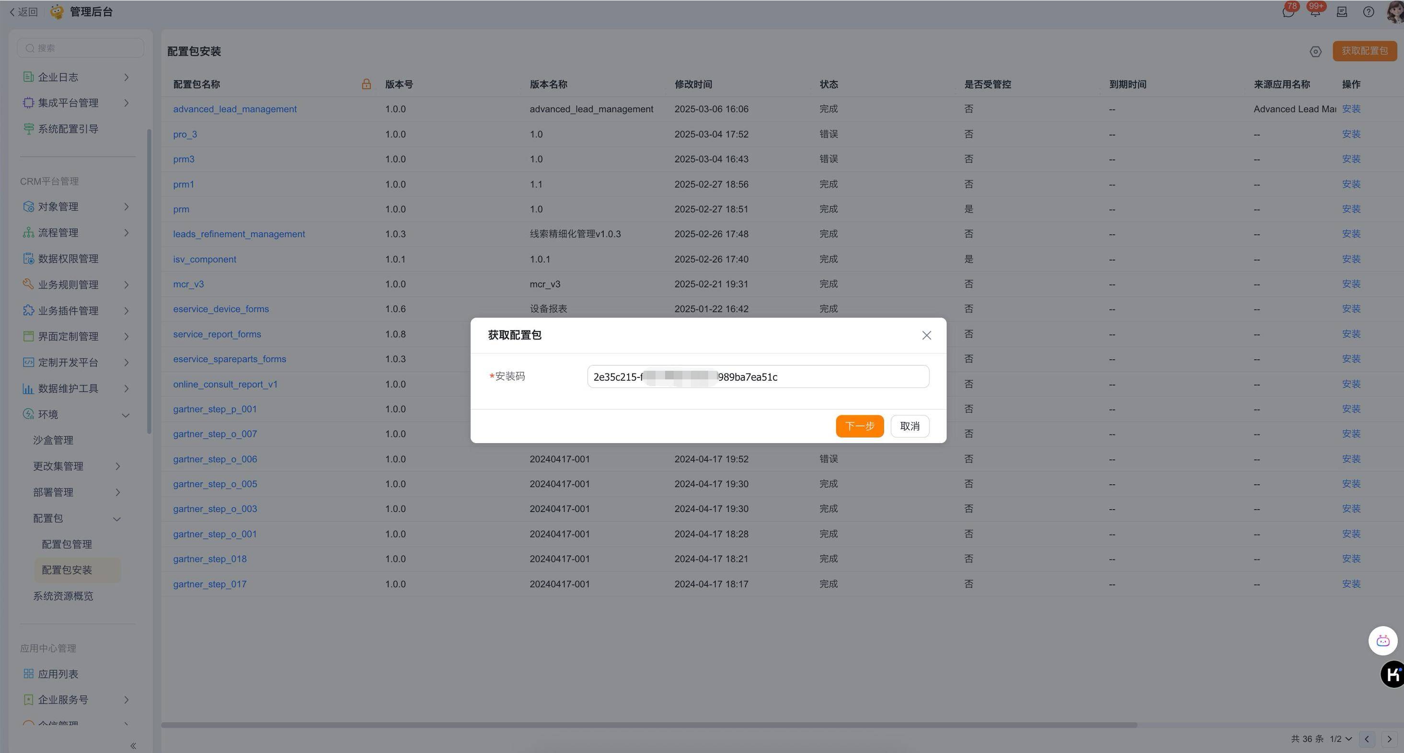Open the 配置包管理 menu item

(67, 544)
